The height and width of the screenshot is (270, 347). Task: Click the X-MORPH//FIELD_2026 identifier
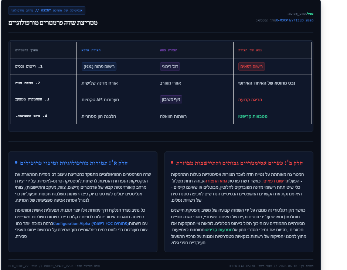click(x=294, y=20)
